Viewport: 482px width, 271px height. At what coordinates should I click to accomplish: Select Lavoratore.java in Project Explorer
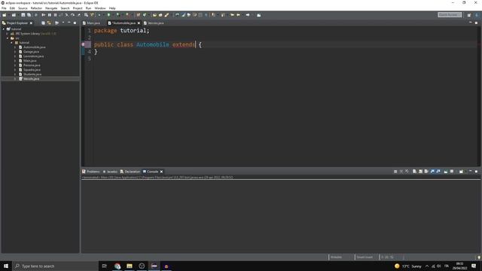point(33,56)
